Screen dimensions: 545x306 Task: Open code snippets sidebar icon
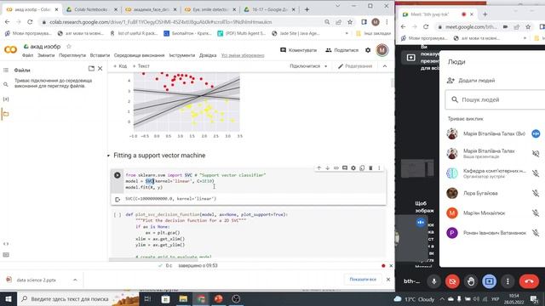[6, 244]
